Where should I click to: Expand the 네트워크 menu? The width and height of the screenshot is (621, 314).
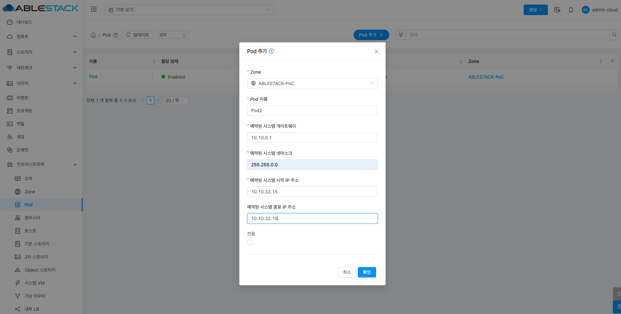click(x=41, y=68)
